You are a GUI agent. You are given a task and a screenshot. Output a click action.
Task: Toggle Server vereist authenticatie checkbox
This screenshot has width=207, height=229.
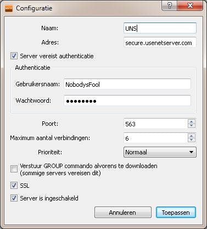point(14,56)
